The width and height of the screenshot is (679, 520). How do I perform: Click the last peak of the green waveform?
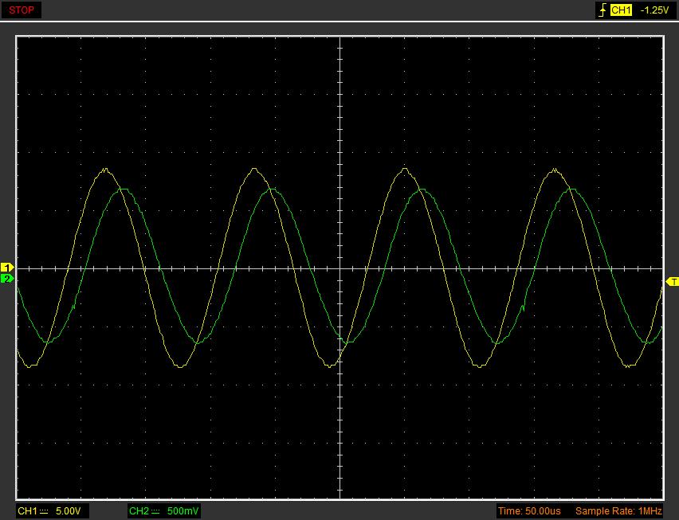pyautogui.click(x=572, y=190)
